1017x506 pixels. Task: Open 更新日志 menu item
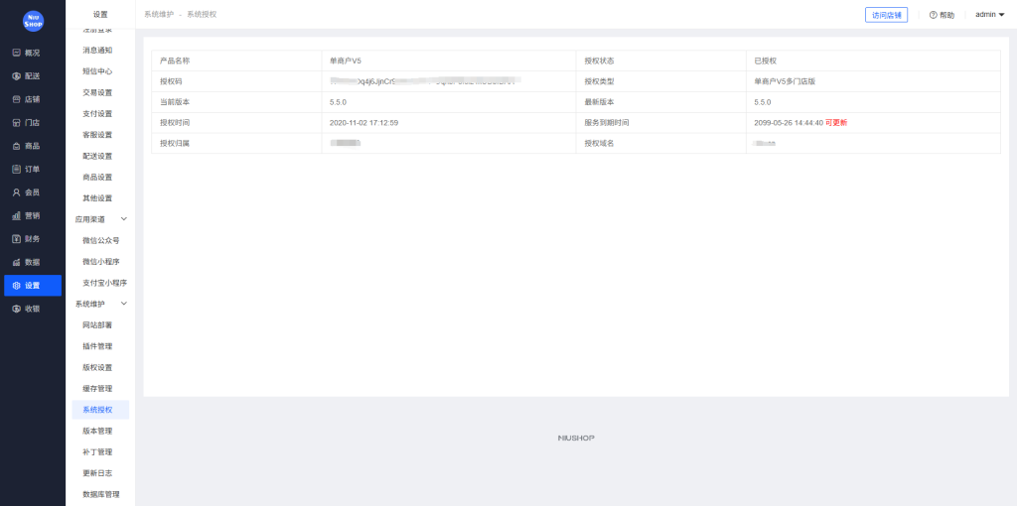pos(97,473)
